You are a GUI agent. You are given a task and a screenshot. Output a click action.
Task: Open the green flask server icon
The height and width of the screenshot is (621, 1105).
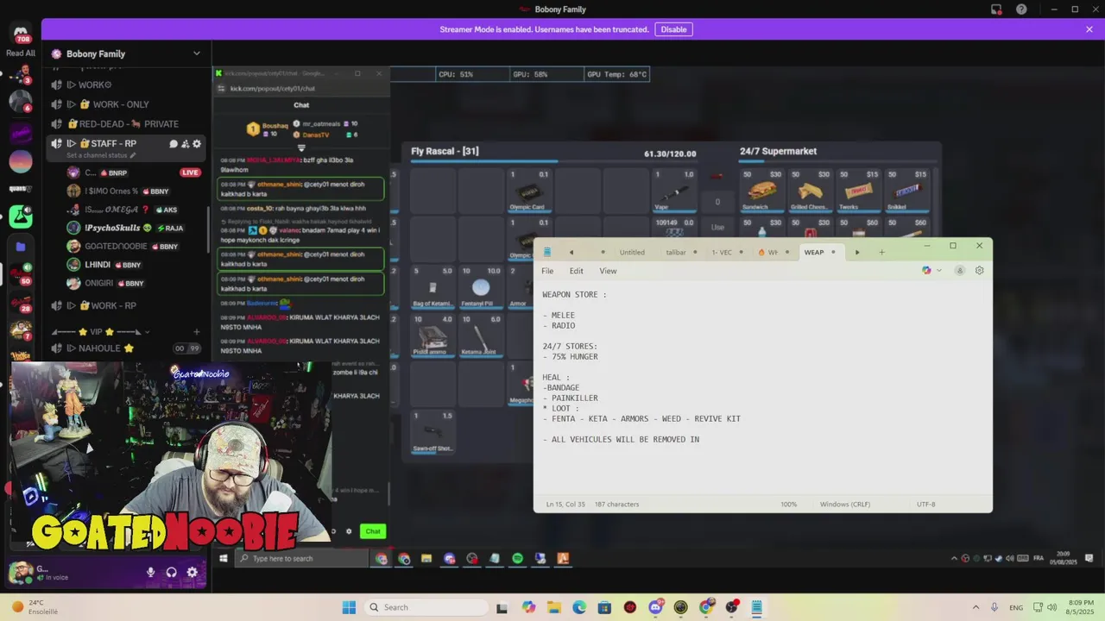21,216
